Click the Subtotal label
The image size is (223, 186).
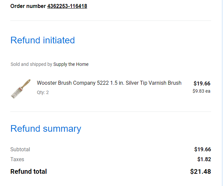tap(20, 150)
